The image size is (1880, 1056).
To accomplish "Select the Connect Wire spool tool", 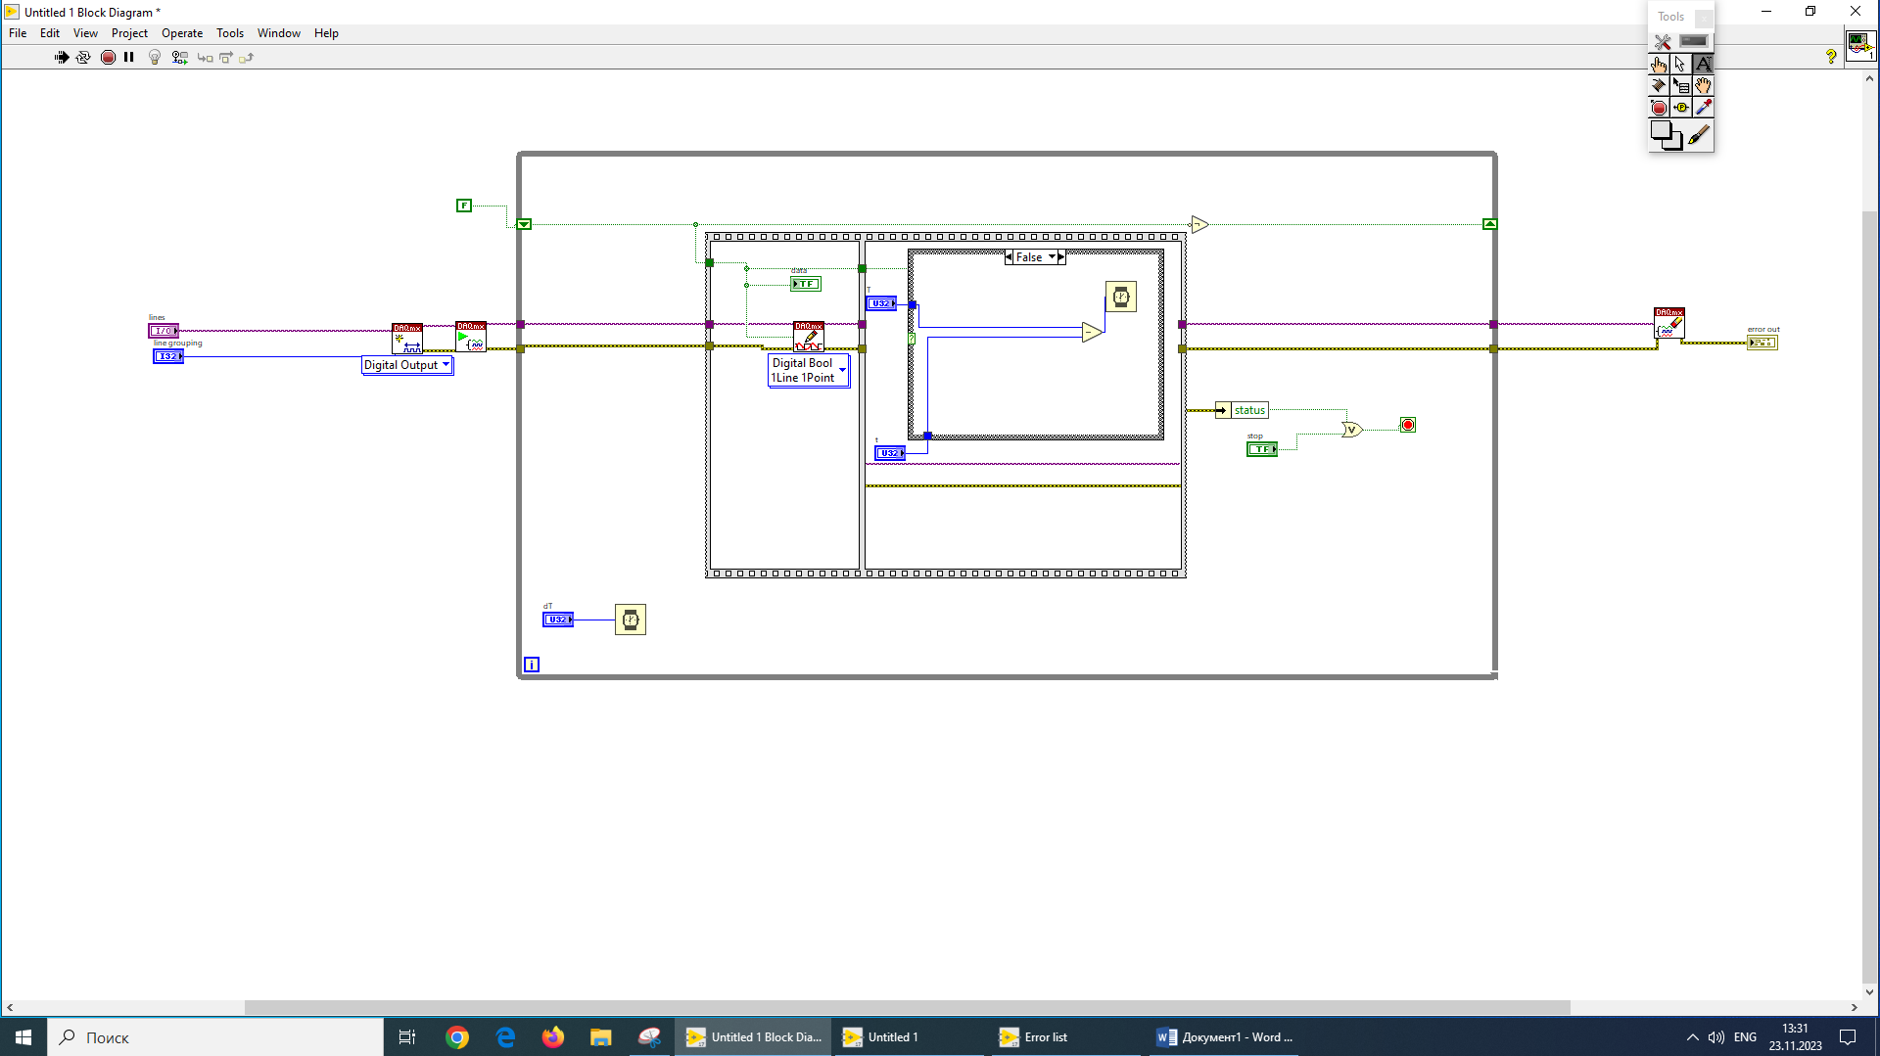I will coord(1659,86).
